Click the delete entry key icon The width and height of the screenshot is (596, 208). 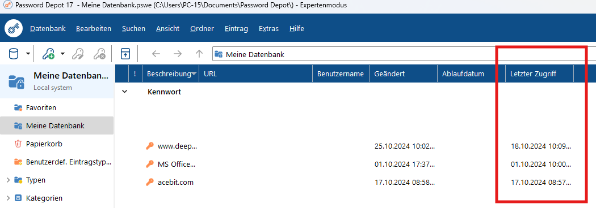pyautogui.click(x=99, y=54)
